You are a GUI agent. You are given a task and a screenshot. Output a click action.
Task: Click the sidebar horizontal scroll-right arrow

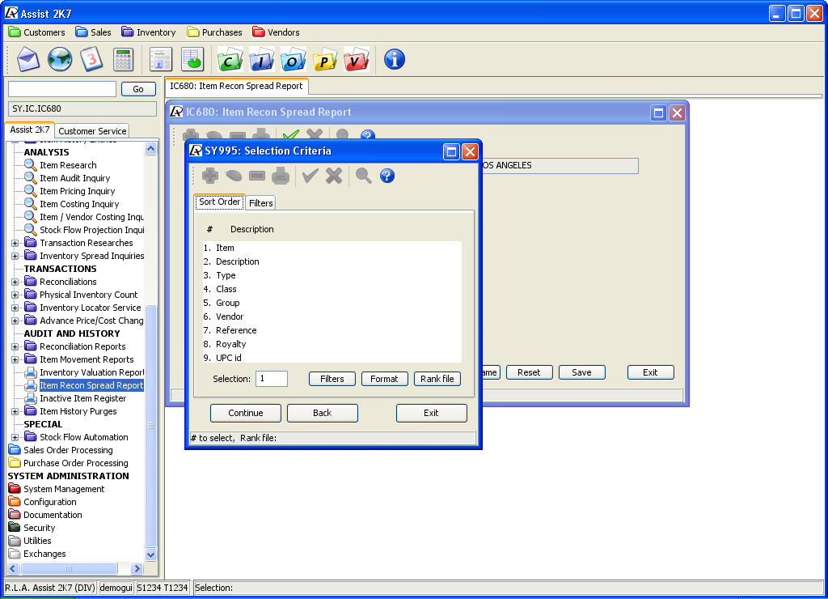coord(137,569)
